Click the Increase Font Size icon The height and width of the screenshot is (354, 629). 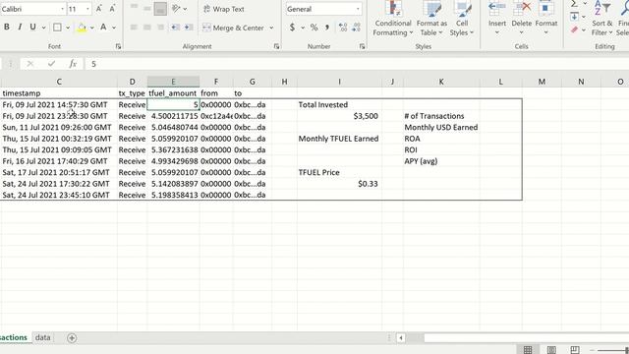click(x=99, y=9)
